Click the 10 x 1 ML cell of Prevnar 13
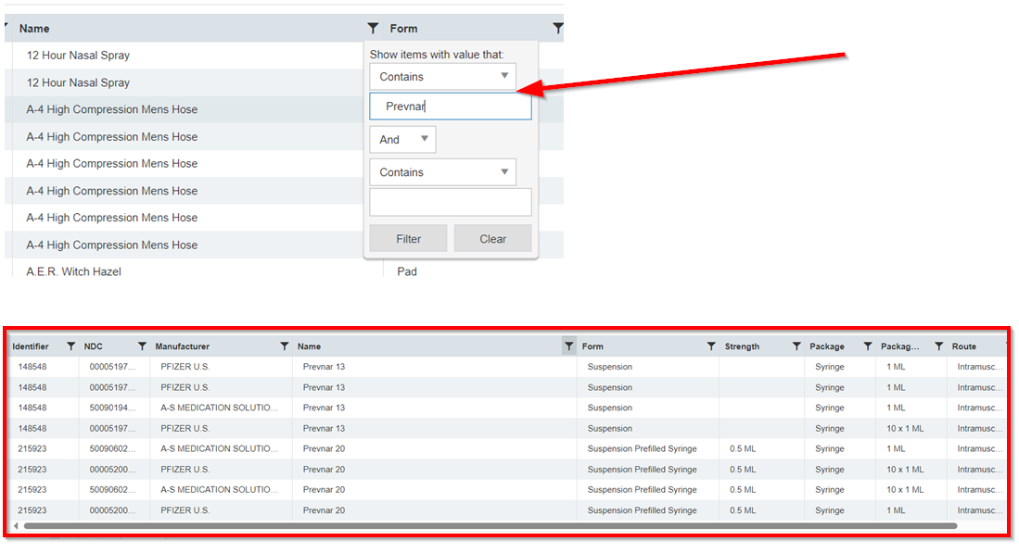The image size is (1019, 553). [905, 428]
